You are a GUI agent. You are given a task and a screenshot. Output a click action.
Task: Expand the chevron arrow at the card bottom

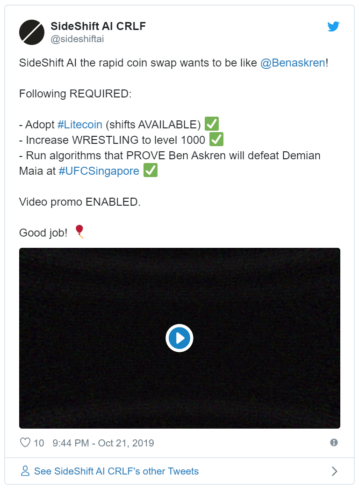point(334,471)
